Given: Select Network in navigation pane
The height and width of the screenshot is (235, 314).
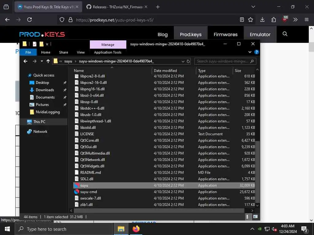Looking at the screenshot, I should click(40, 132).
